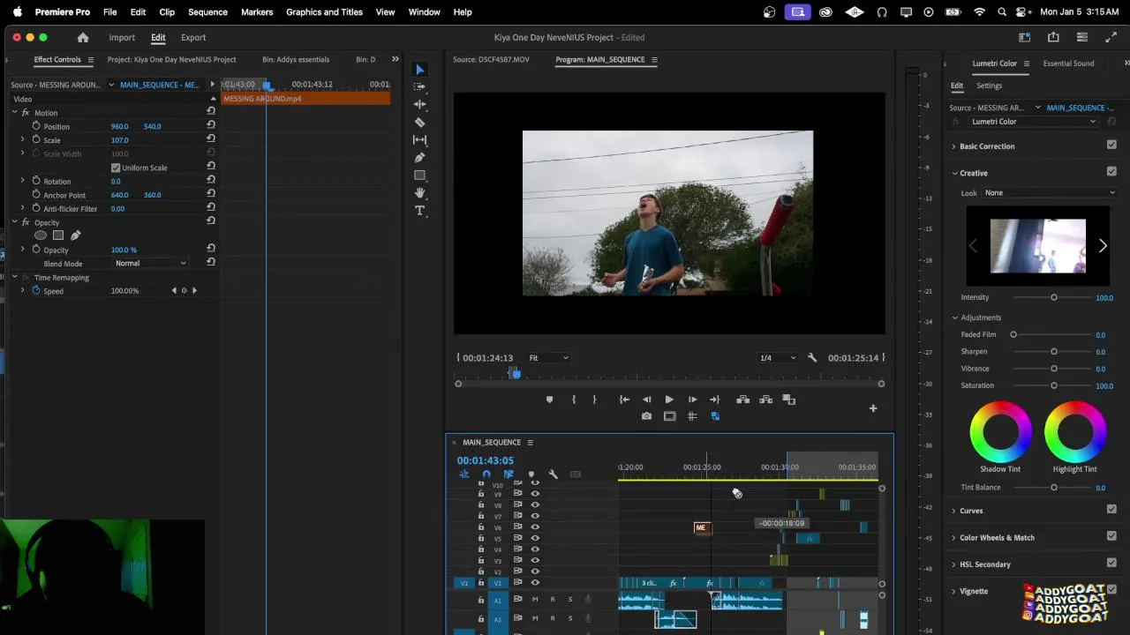
Task: Click the Export workspace button
Action: tap(193, 38)
